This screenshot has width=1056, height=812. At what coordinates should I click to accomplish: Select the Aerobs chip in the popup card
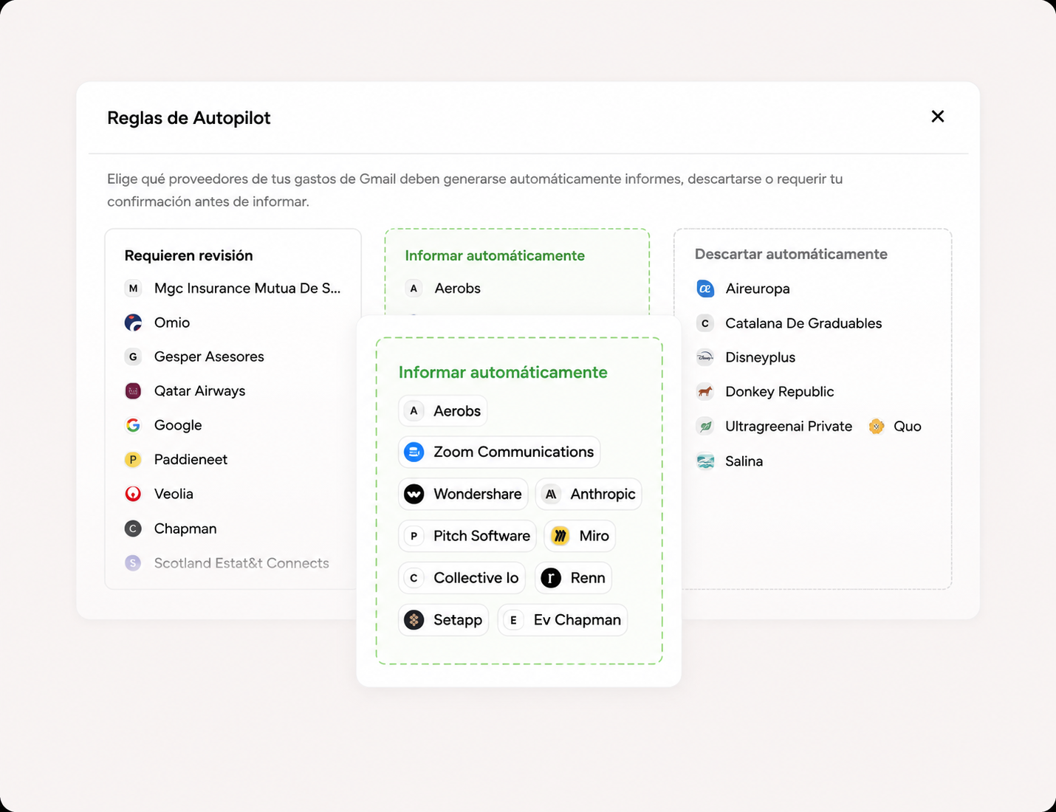(x=443, y=411)
